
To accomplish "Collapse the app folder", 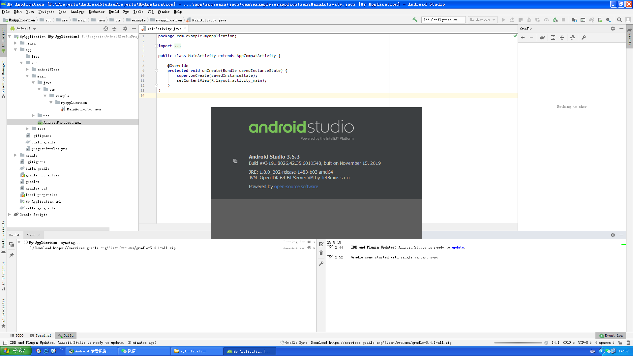I will pos(15,49).
